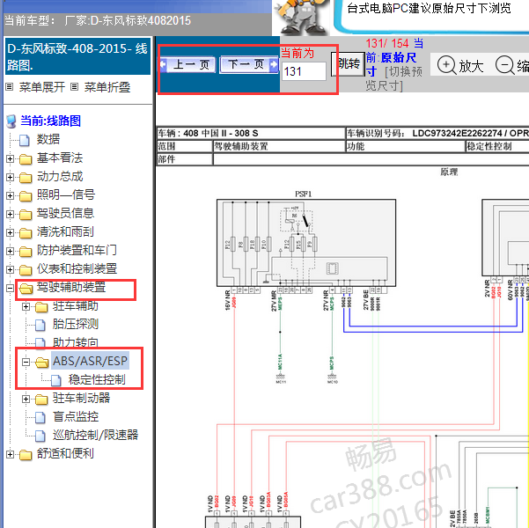Click the 菜单折叠 list icon
Viewport: 529px width, 528px height.
75,87
